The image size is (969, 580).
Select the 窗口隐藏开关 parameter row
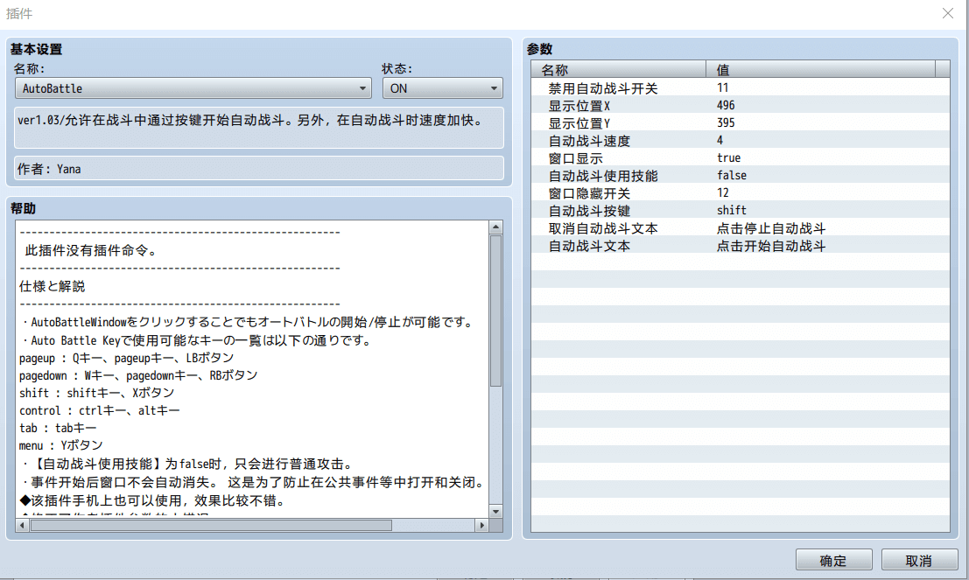point(741,193)
